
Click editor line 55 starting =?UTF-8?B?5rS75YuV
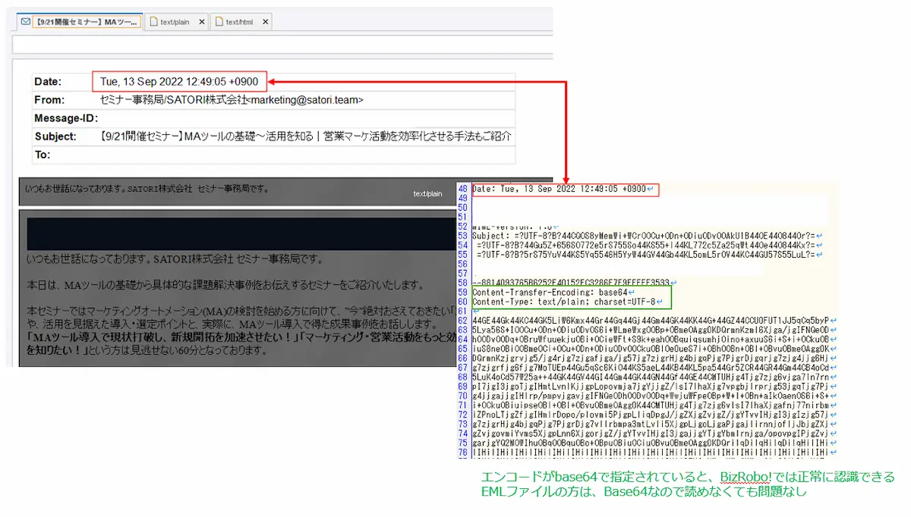coord(647,255)
